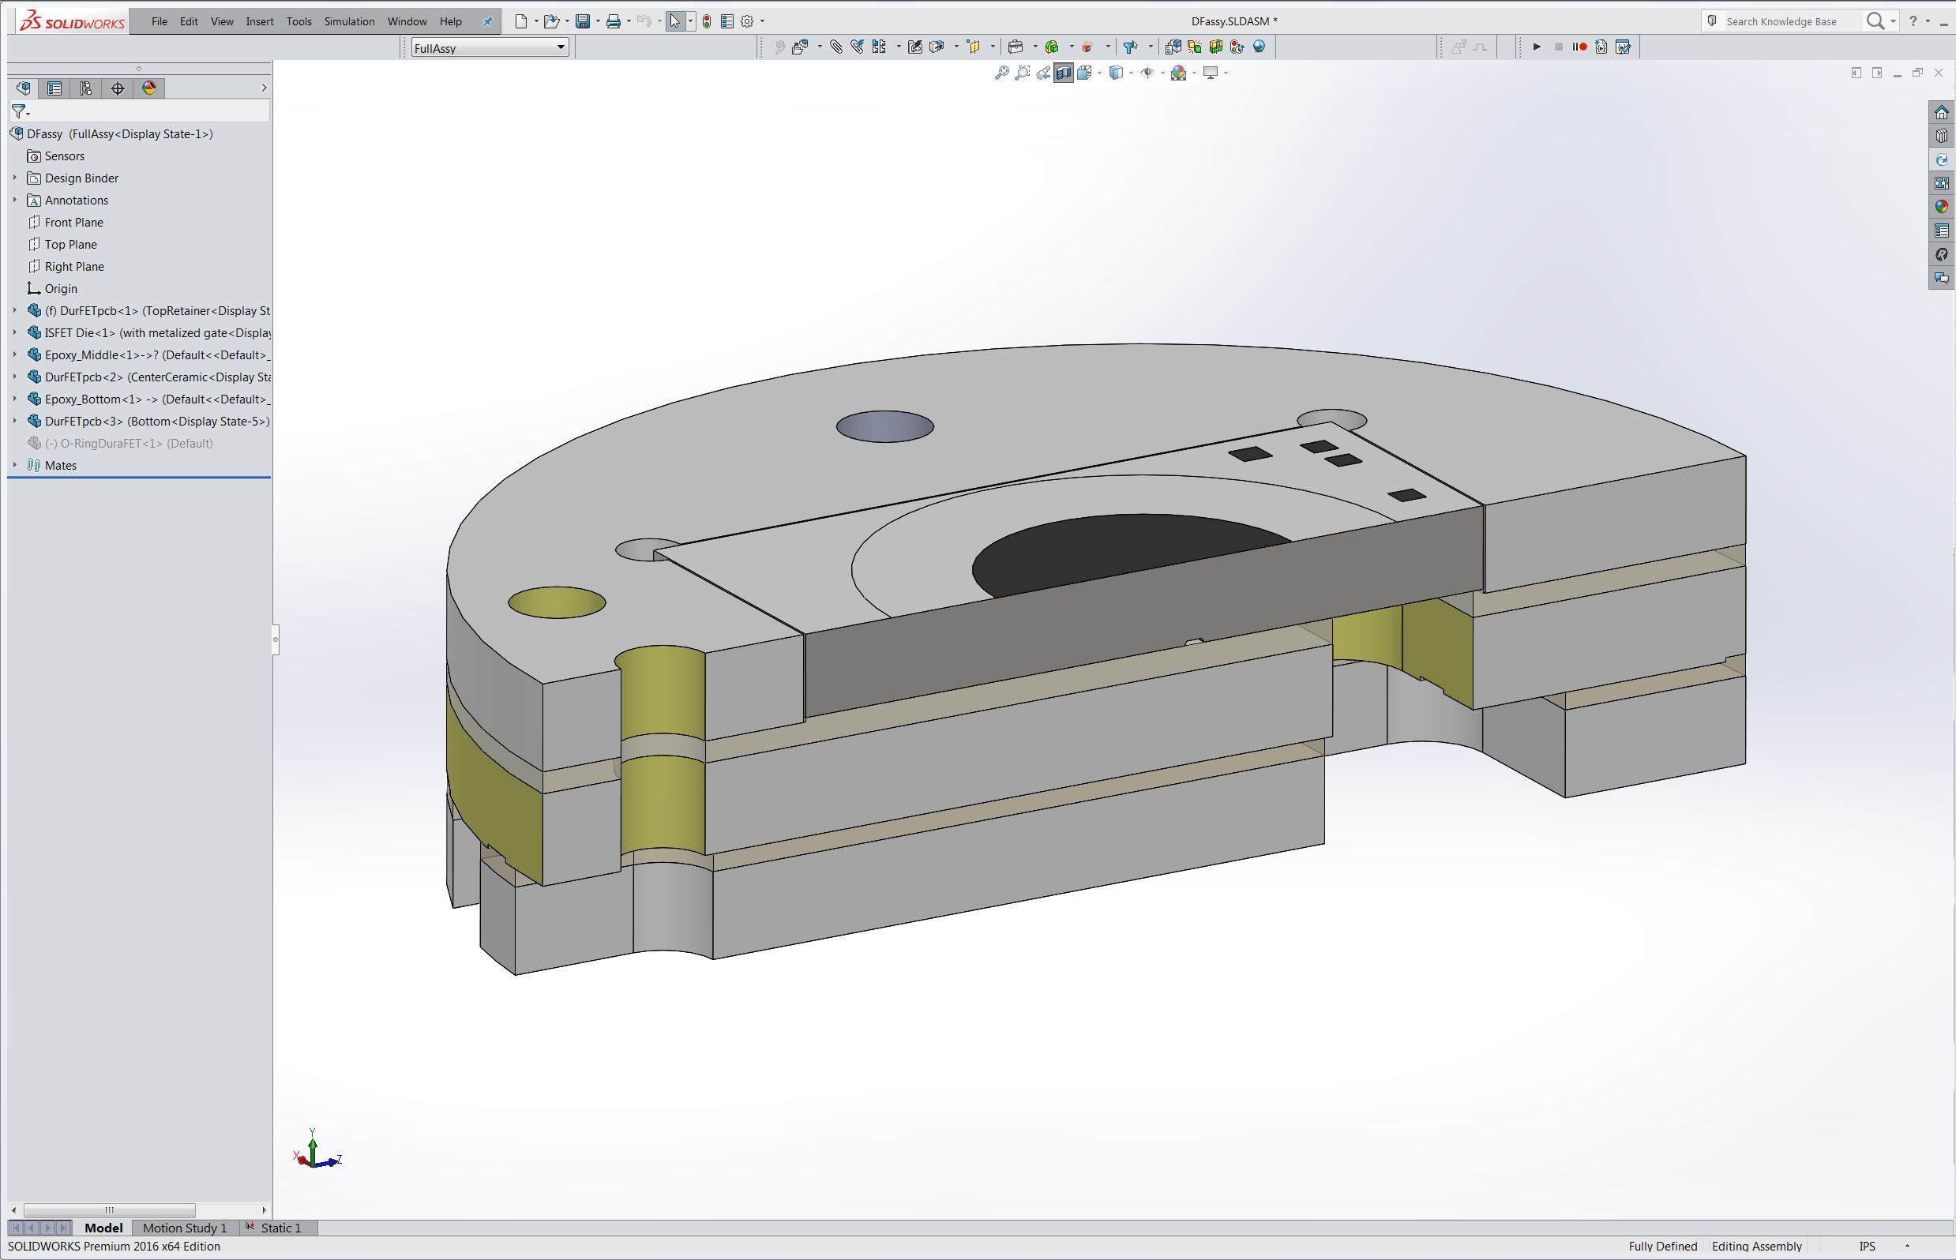
Task: Click the Open file icon
Action: [552, 22]
